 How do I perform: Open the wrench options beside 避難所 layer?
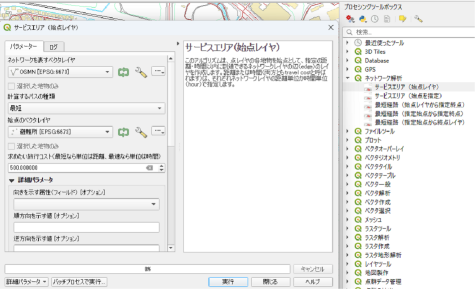tap(141, 132)
